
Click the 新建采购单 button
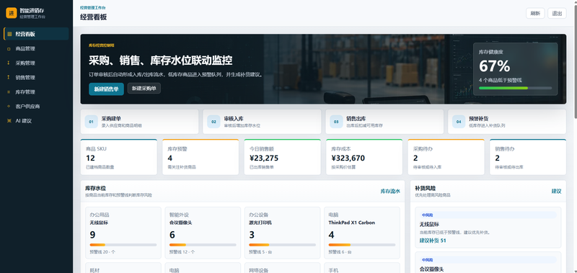coord(144,88)
